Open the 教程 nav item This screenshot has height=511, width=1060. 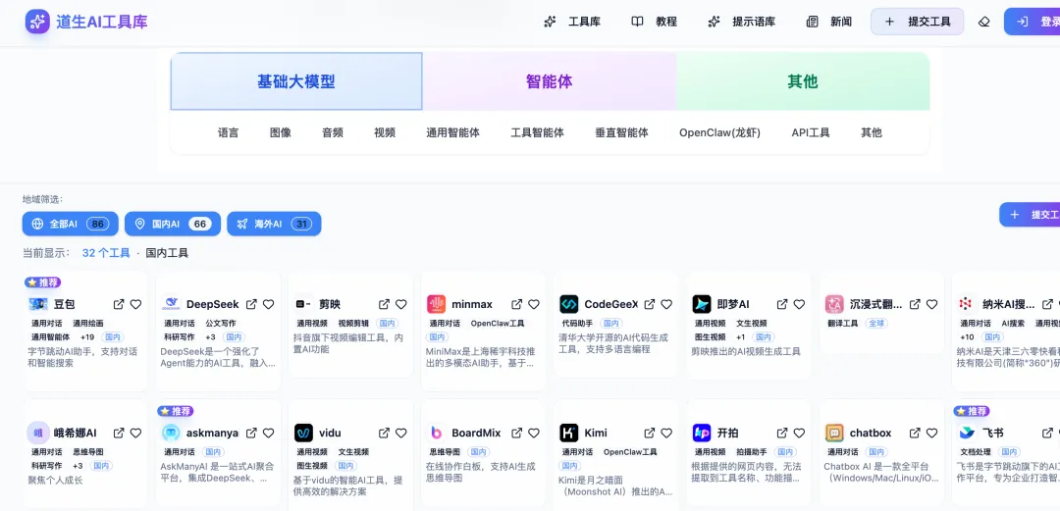[655, 22]
